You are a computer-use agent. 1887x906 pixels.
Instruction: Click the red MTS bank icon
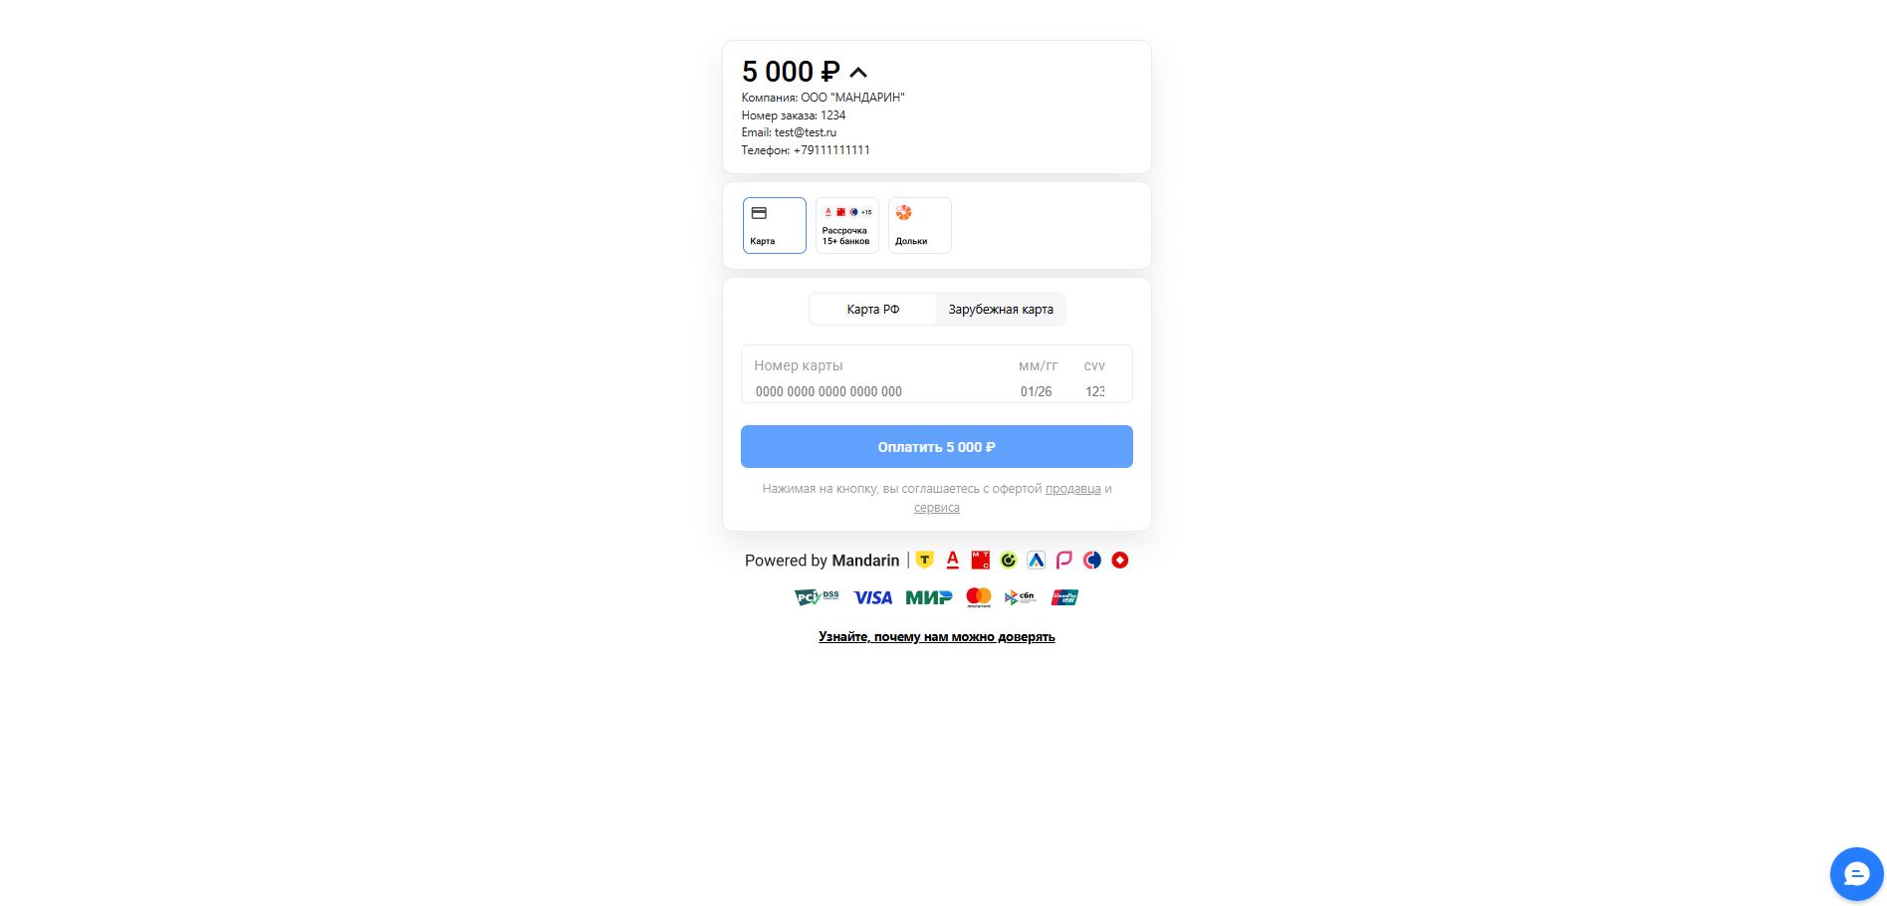(x=980, y=560)
